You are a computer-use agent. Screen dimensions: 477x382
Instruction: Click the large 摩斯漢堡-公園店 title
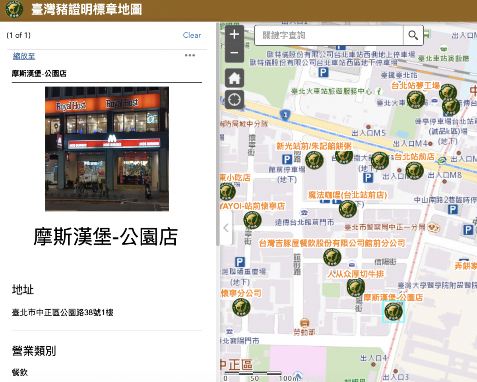(x=106, y=237)
